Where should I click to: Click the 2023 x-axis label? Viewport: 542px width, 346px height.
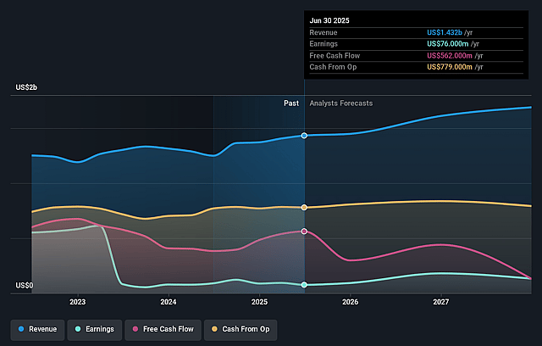click(x=77, y=302)
